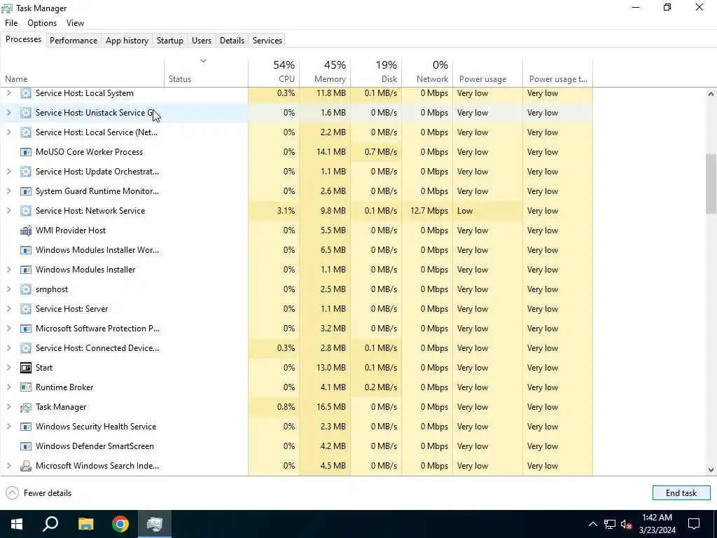
Task: Switch to the Details tab
Action: pos(232,40)
